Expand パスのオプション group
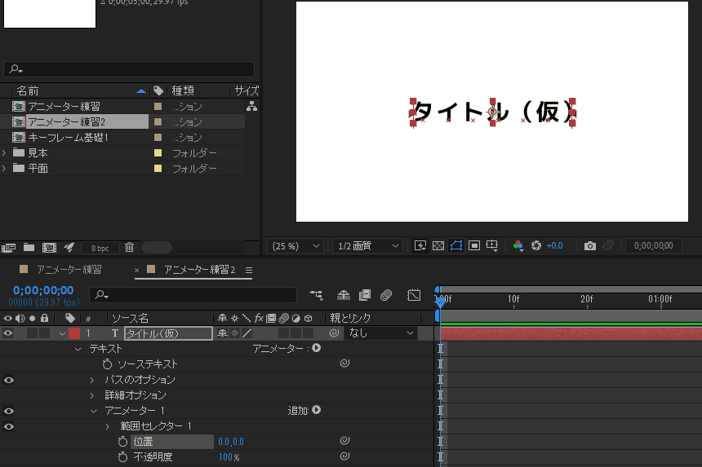 tap(91, 381)
